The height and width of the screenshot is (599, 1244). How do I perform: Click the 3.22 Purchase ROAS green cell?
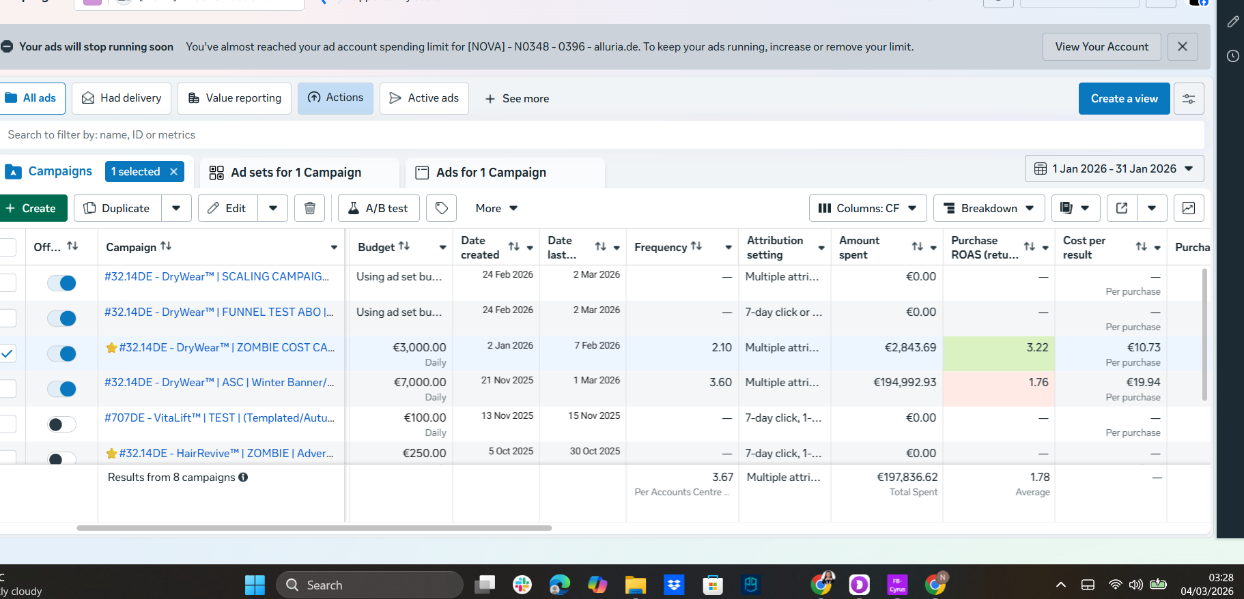pos(999,353)
